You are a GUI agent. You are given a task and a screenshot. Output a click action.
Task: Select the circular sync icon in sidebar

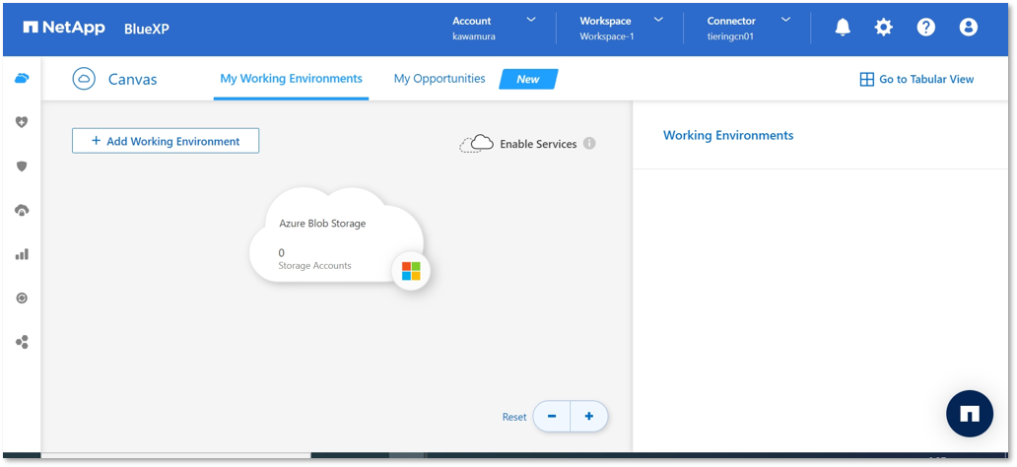tap(22, 299)
